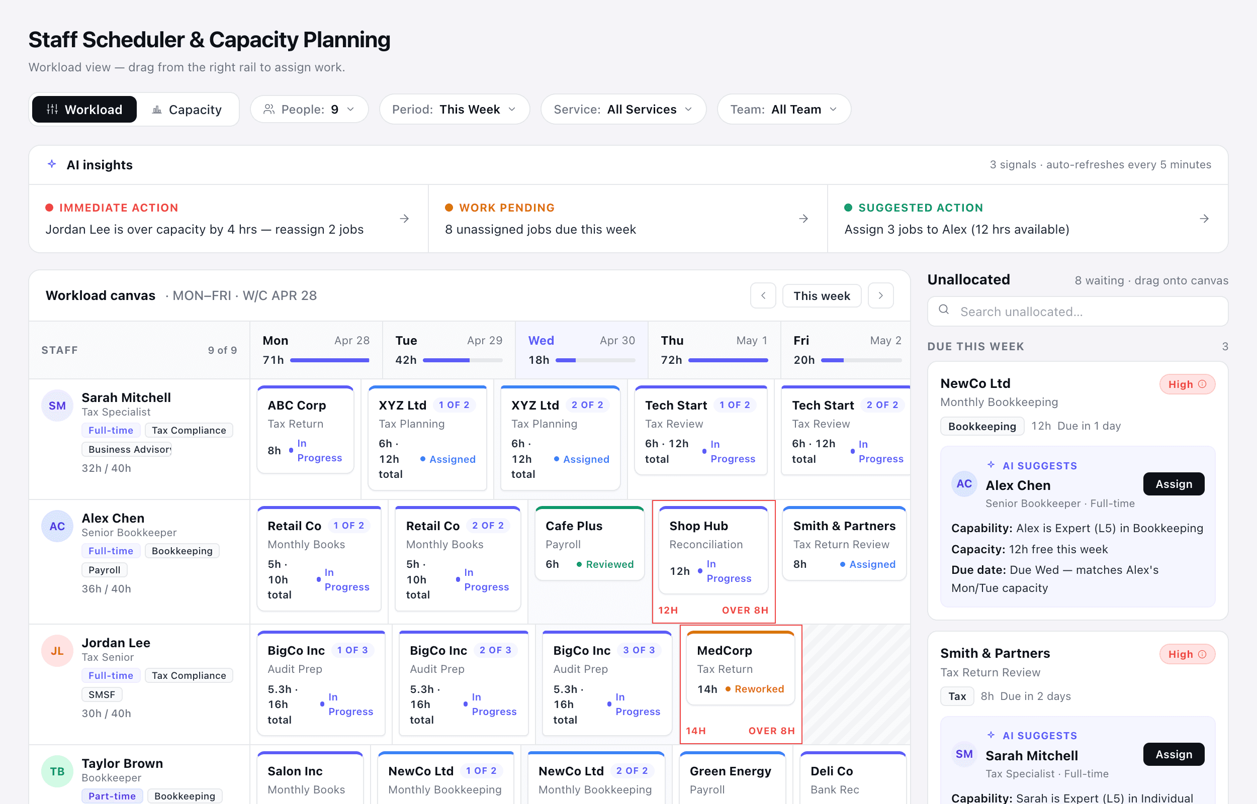Click Sarah Mitchell's Tax Compliance tag
The height and width of the screenshot is (804, 1257).
[x=189, y=430]
